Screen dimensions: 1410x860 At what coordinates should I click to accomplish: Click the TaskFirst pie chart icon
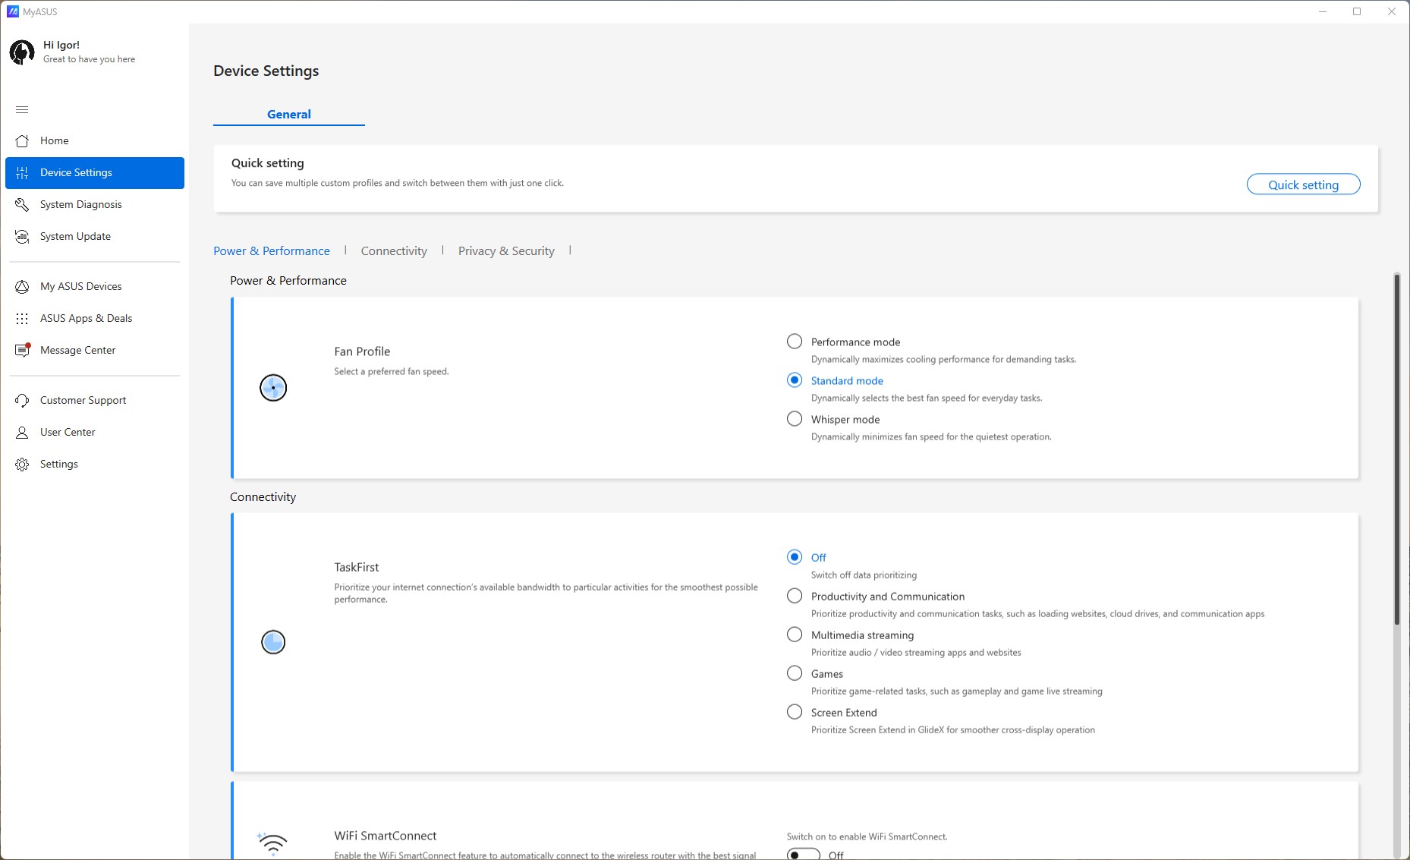(273, 642)
